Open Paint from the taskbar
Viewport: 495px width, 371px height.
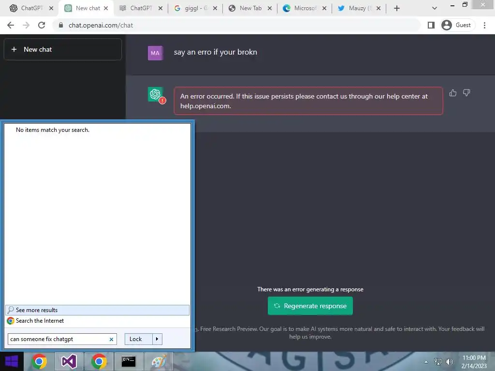click(159, 361)
